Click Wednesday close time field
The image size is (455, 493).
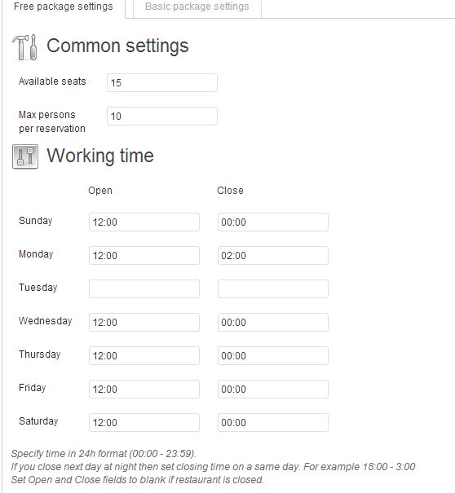[x=273, y=322]
